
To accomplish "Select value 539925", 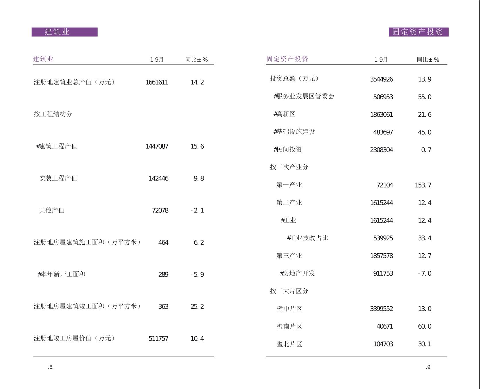I will pos(383,238).
